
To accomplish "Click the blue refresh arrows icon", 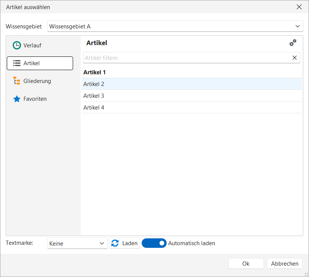I will point(115,243).
